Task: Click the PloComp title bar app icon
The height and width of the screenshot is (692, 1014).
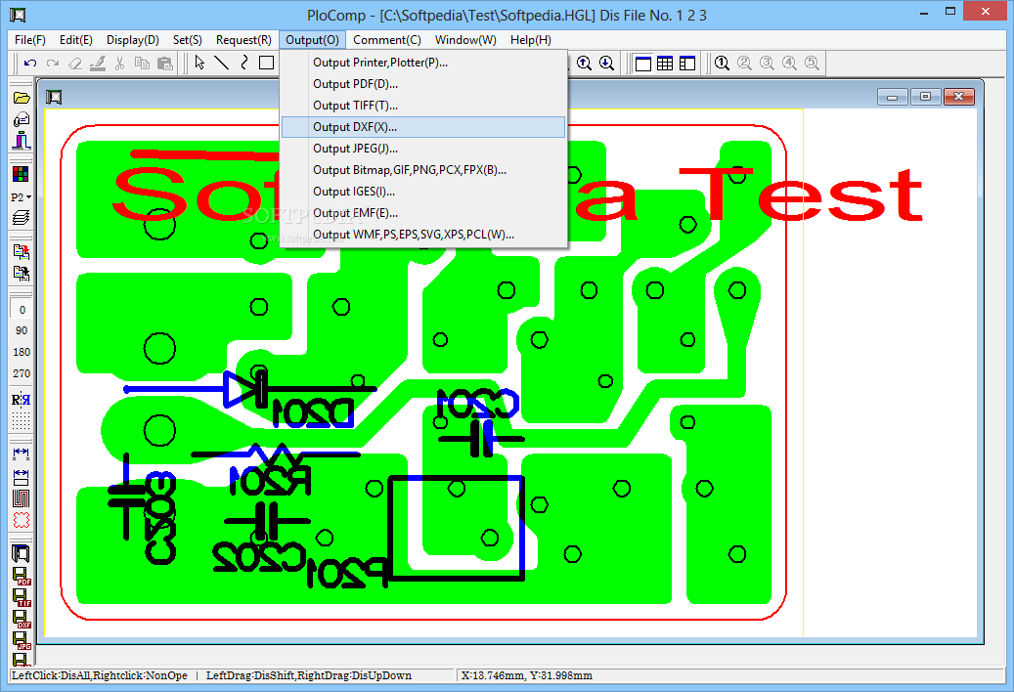Action: pos(18,15)
